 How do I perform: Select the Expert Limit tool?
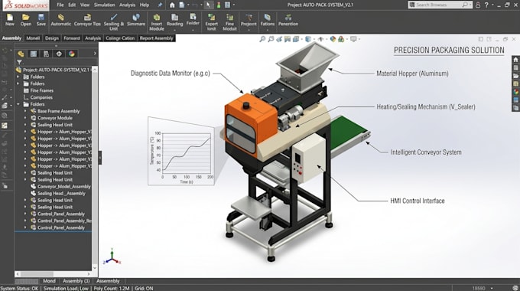(x=211, y=22)
